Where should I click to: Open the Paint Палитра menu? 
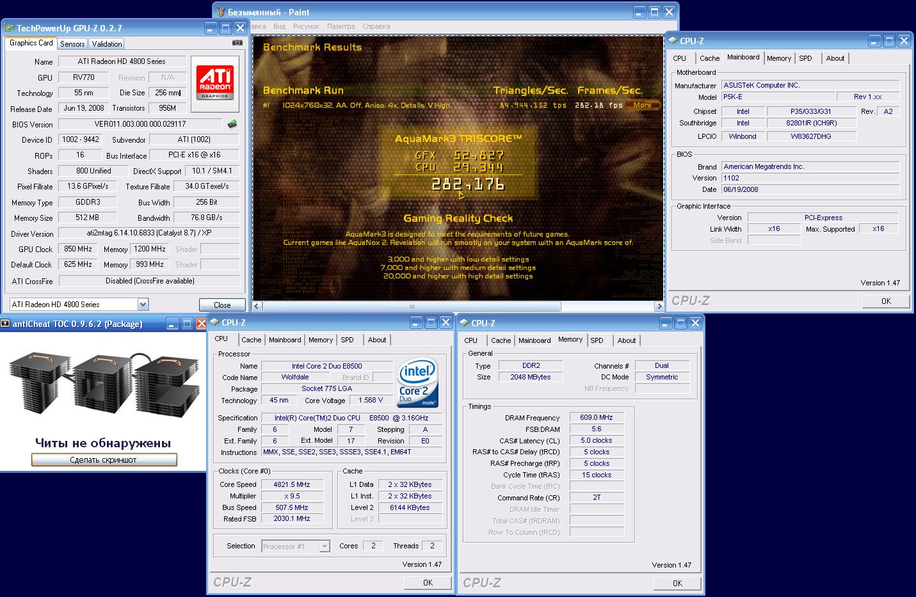tap(341, 26)
